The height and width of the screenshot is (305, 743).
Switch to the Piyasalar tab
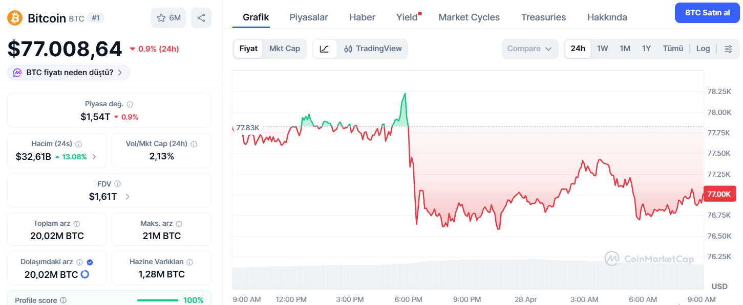pyautogui.click(x=308, y=17)
